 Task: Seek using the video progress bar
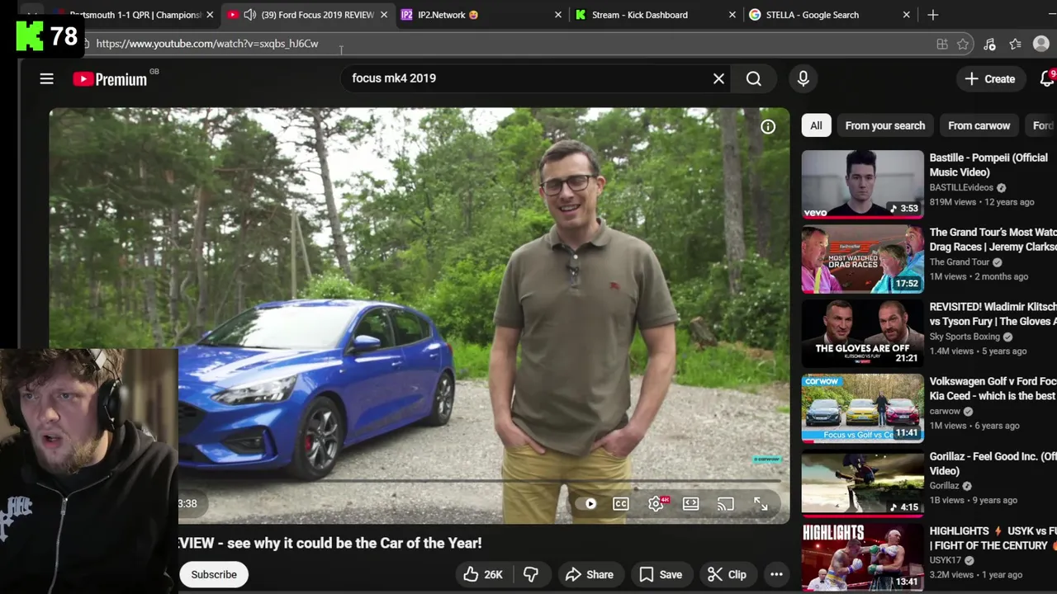[x=479, y=480]
